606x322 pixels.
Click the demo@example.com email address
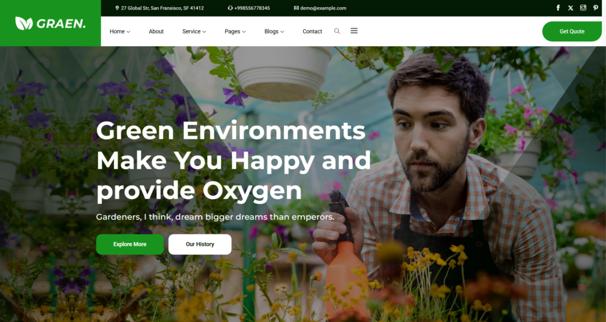pos(323,8)
